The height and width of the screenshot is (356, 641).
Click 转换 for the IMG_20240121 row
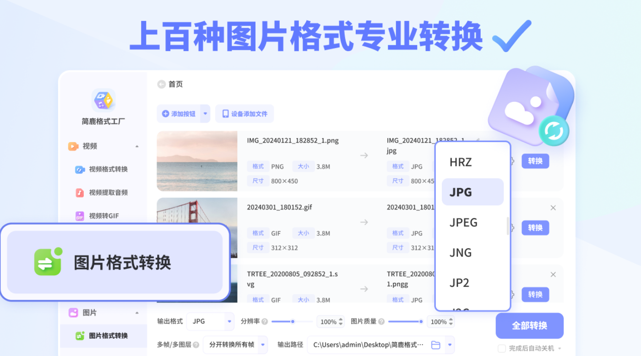tap(535, 161)
